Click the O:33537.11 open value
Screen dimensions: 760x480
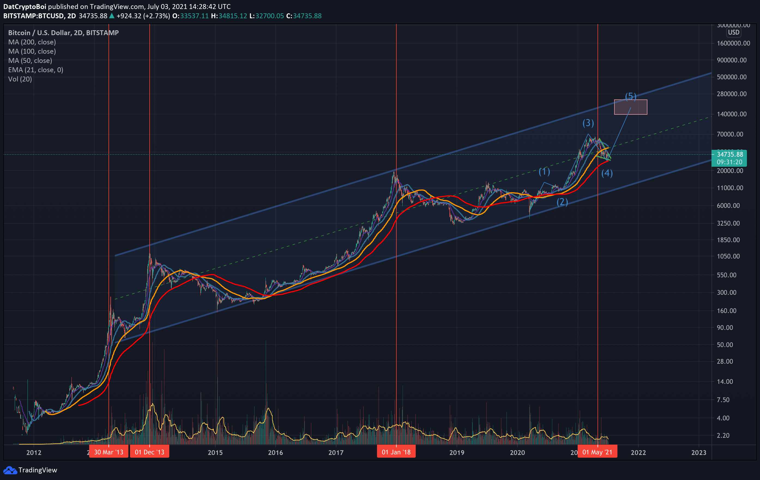coord(190,16)
